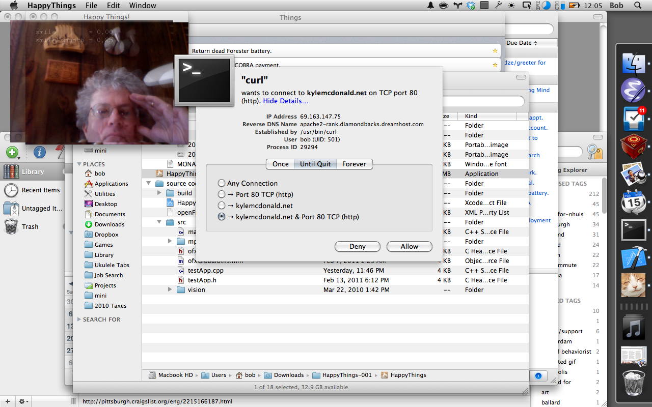The image size is (652, 407).
Task: Click the green plus add button
Action: pyautogui.click(x=12, y=152)
